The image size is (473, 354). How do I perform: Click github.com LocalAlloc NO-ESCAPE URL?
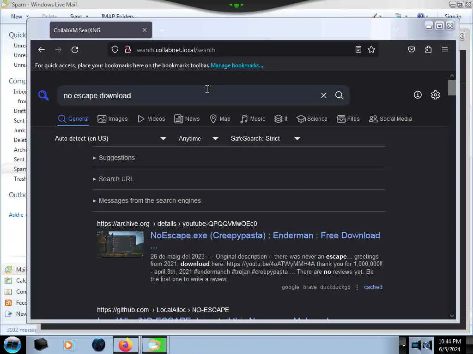(163, 310)
